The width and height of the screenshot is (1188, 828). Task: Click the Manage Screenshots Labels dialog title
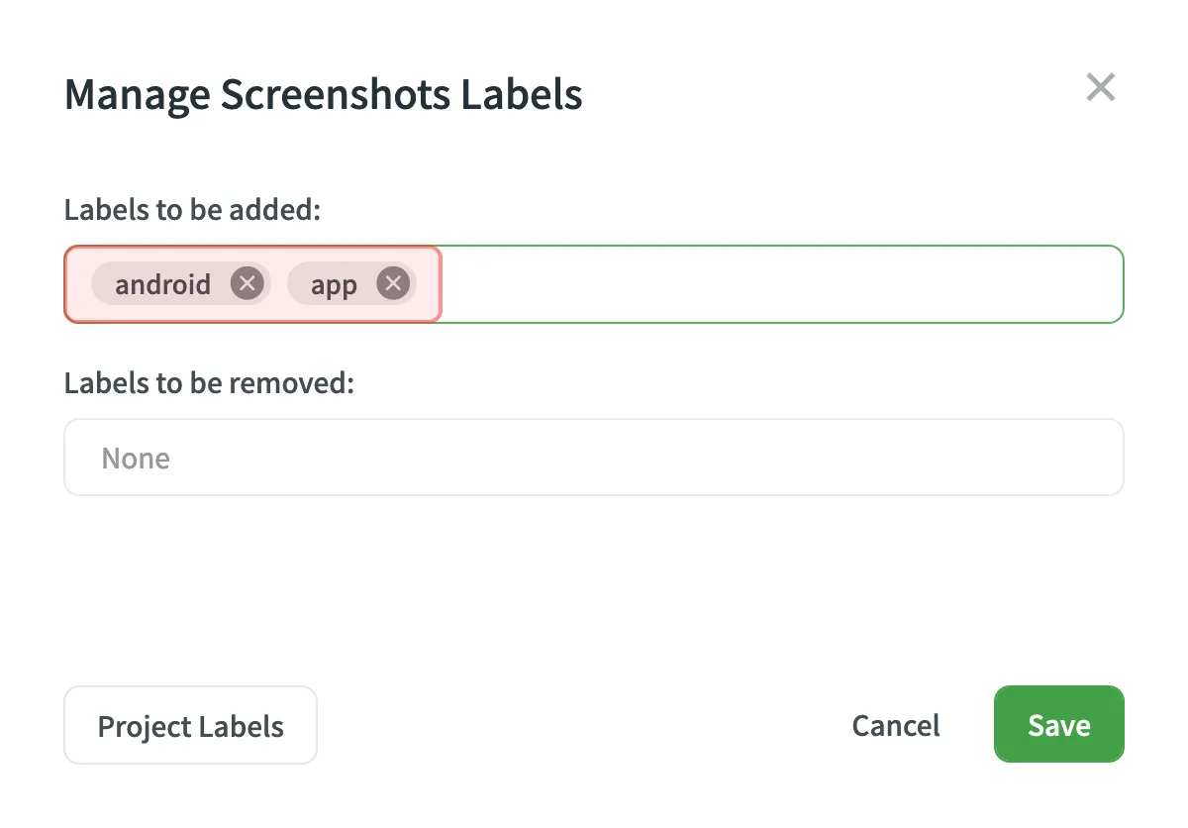[x=324, y=94]
